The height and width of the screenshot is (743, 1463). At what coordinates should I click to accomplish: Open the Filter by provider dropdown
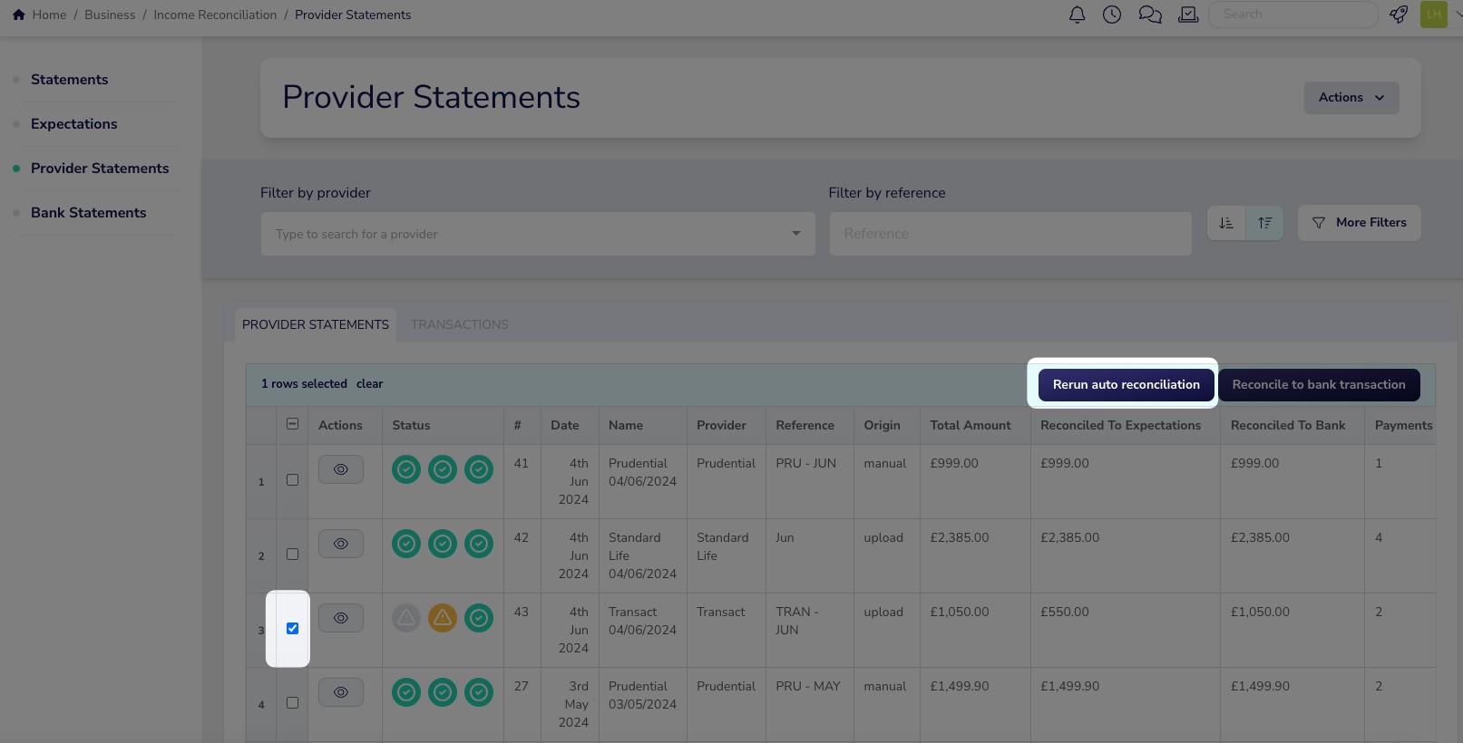click(538, 234)
